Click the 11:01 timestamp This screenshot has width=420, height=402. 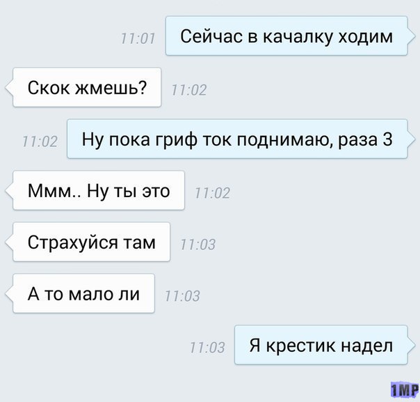coord(138,38)
